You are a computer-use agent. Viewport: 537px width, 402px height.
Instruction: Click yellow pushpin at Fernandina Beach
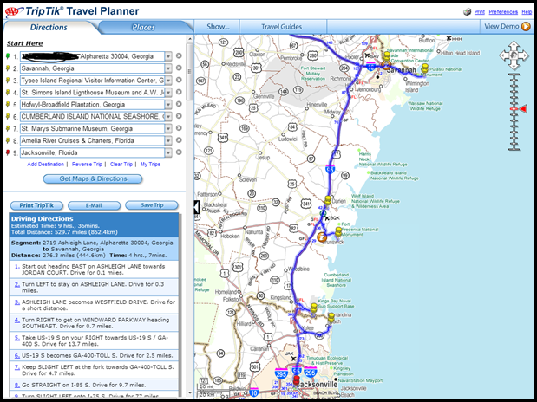pos(331,317)
